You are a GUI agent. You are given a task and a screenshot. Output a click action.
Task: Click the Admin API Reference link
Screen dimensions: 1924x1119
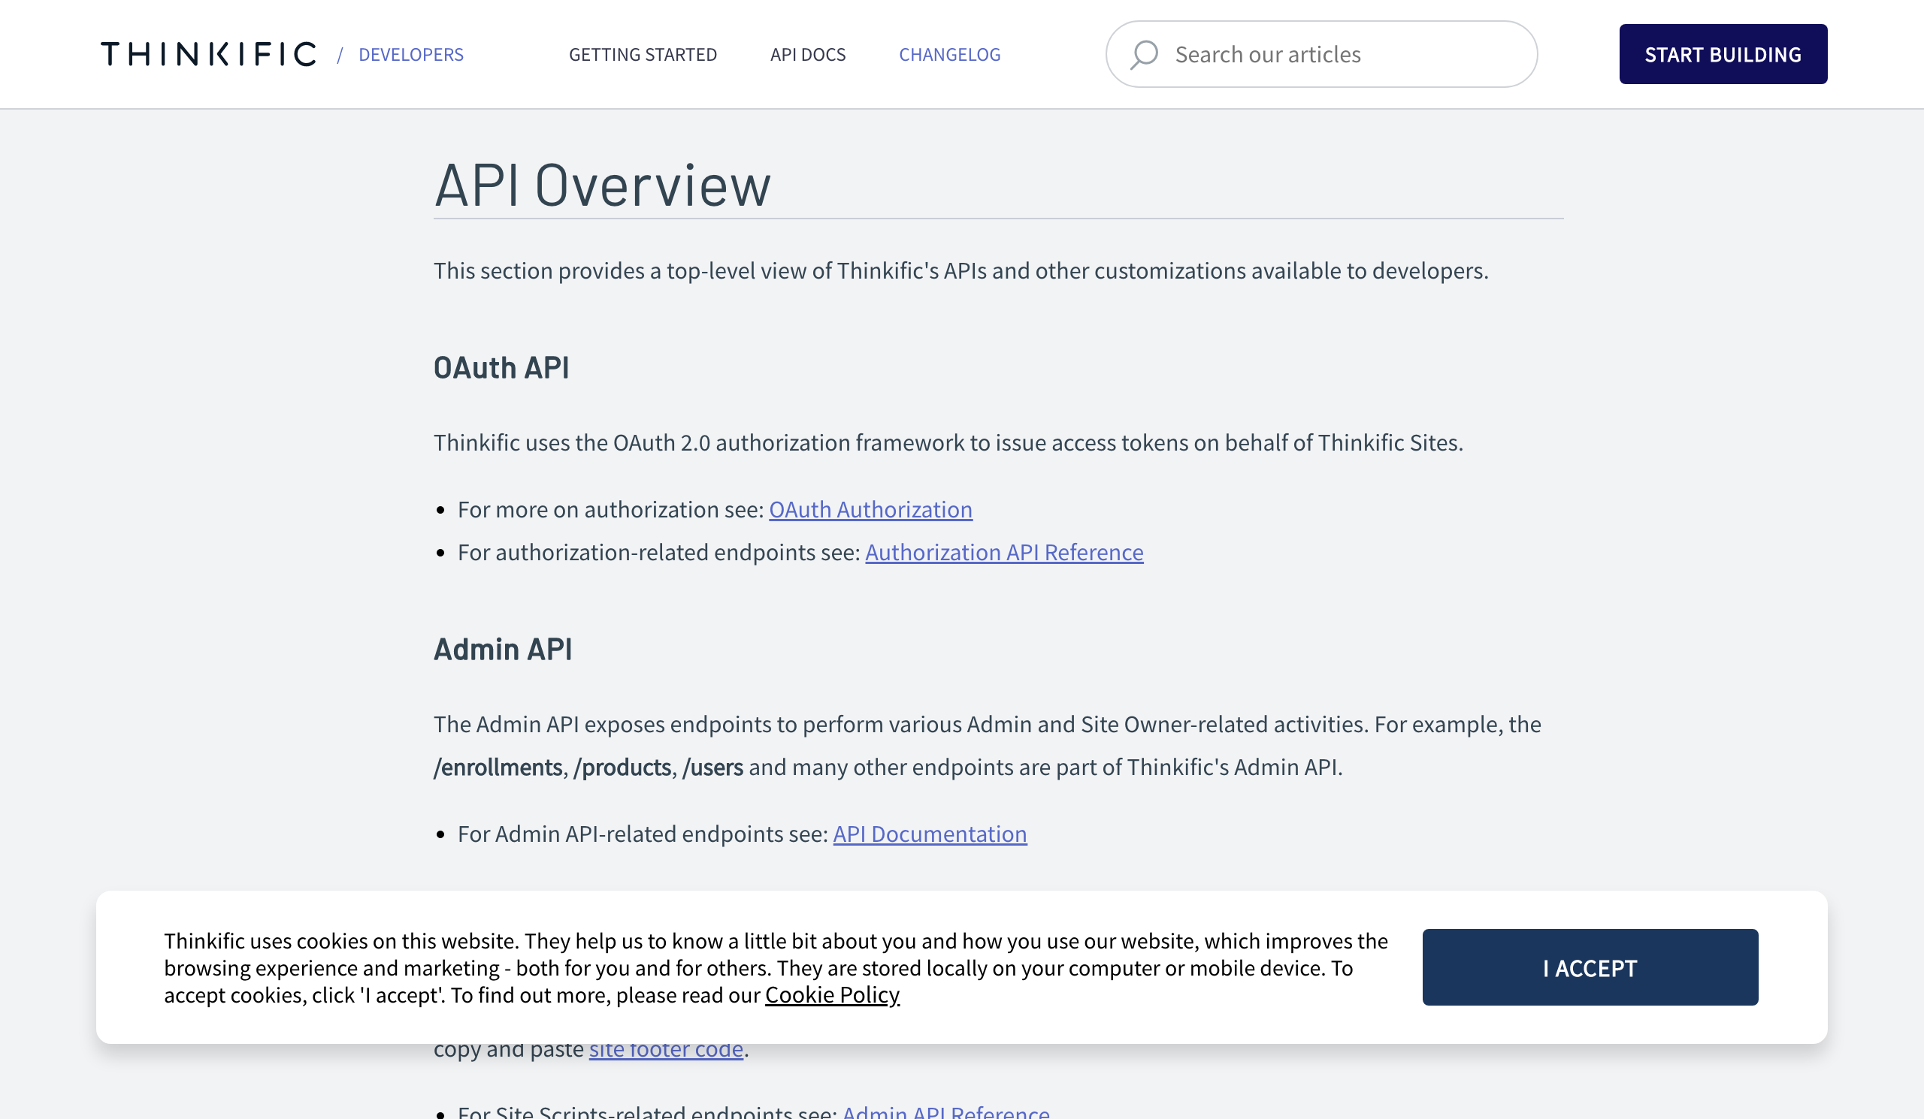pyautogui.click(x=945, y=1112)
